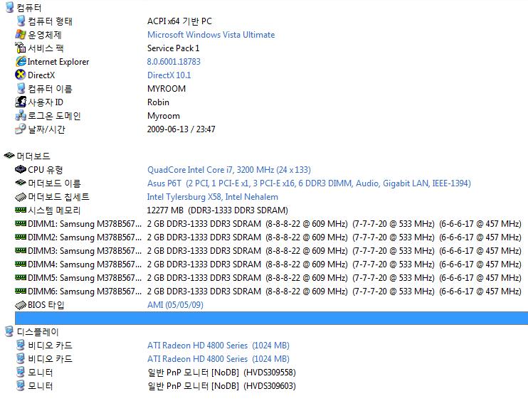
Task: Open the QuadCore Intel Core i7 link
Action: (229, 169)
